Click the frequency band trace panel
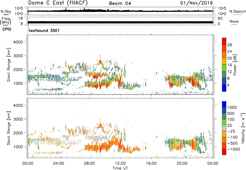Screen dimensions: 246x170 [x=120, y=22]
